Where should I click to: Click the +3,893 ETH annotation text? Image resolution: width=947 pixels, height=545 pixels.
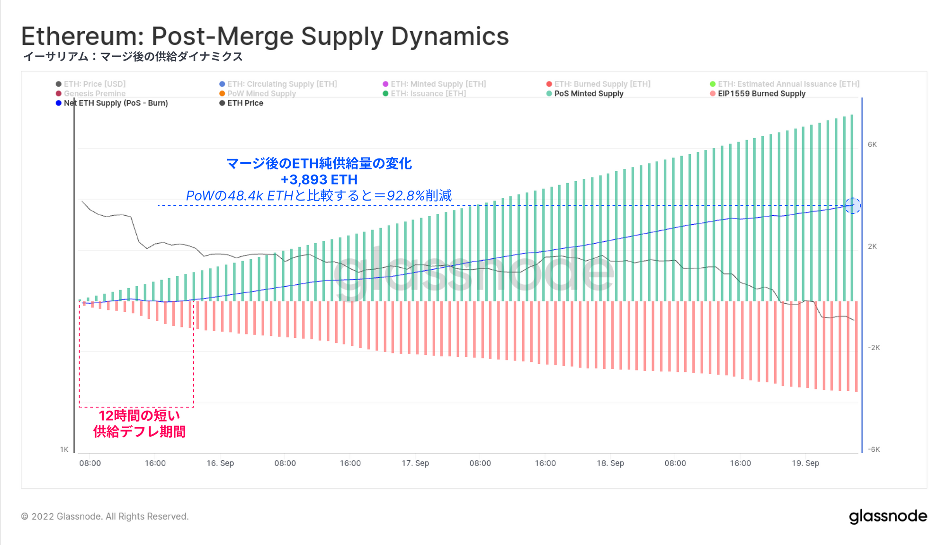point(319,180)
